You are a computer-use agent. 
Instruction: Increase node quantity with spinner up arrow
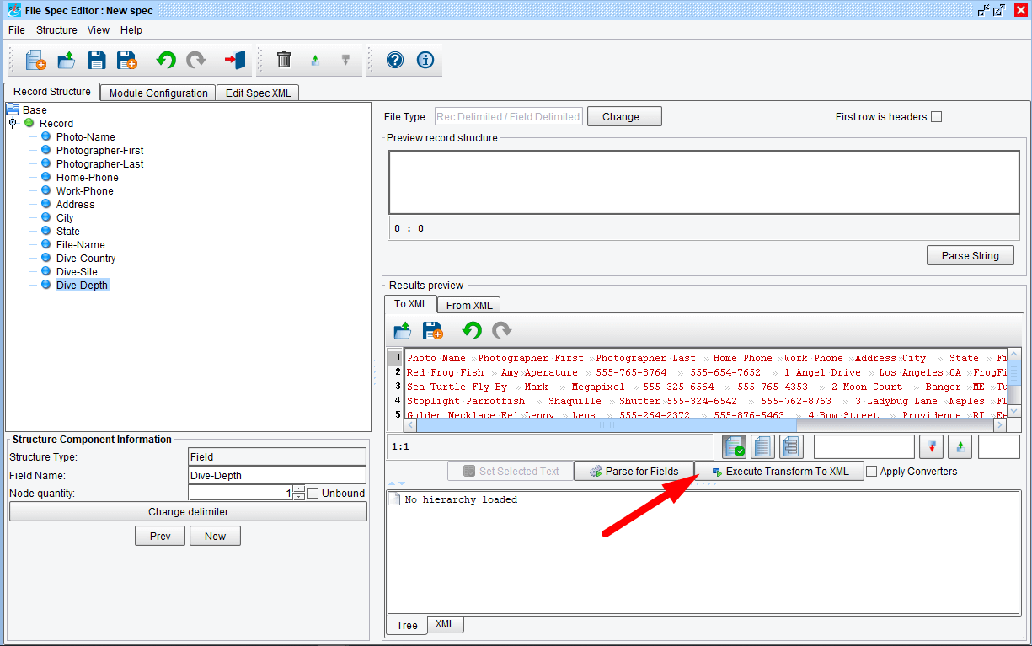(299, 490)
